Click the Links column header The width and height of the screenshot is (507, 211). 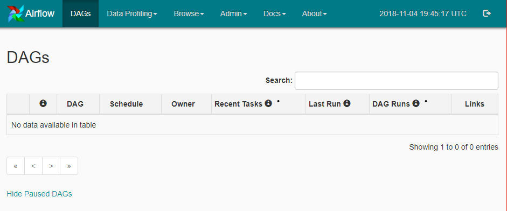click(x=475, y=104)
